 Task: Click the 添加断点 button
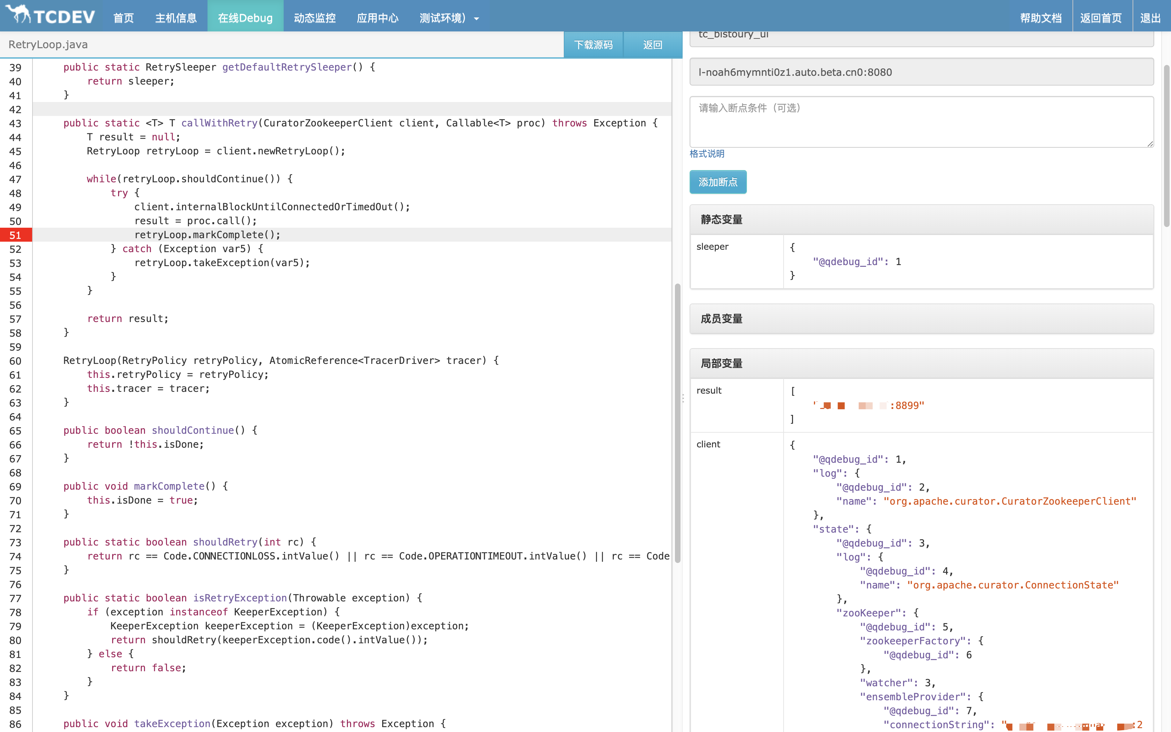click(718, 182)
